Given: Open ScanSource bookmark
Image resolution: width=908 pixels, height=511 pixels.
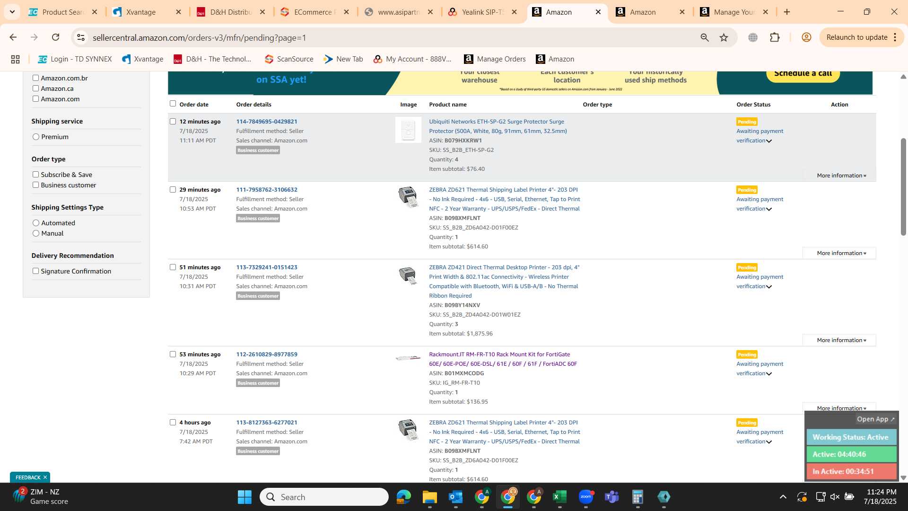Looking at the screenshot, I should pyautogui.click(x=289, y=59).
